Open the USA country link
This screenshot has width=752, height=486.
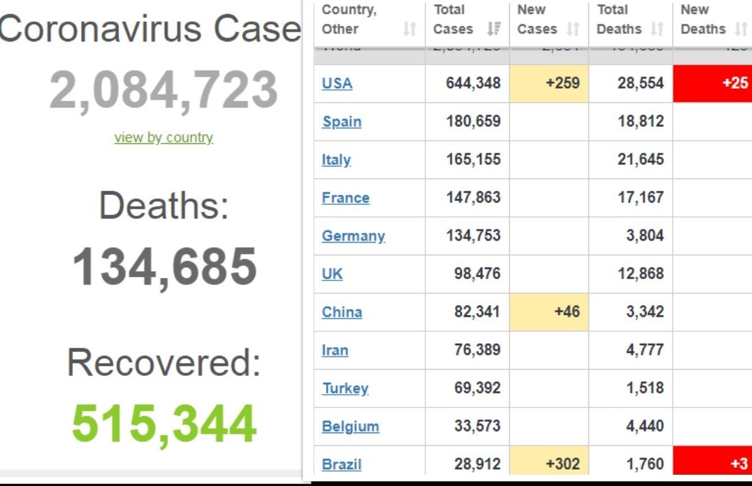pyautogui.click(x=337, y=83)
